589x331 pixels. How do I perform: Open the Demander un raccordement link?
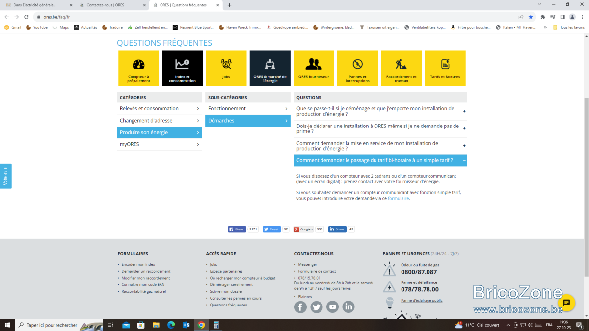pos(146,271)
